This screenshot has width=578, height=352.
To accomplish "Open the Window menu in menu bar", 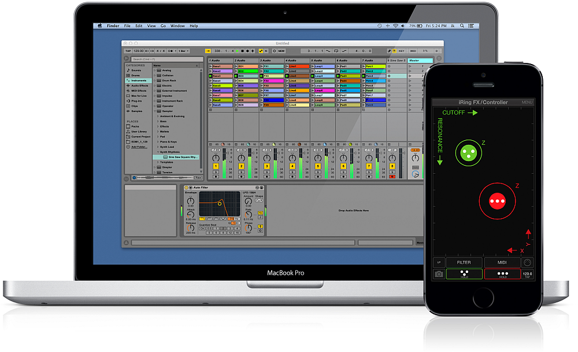I will pos(177,26).
